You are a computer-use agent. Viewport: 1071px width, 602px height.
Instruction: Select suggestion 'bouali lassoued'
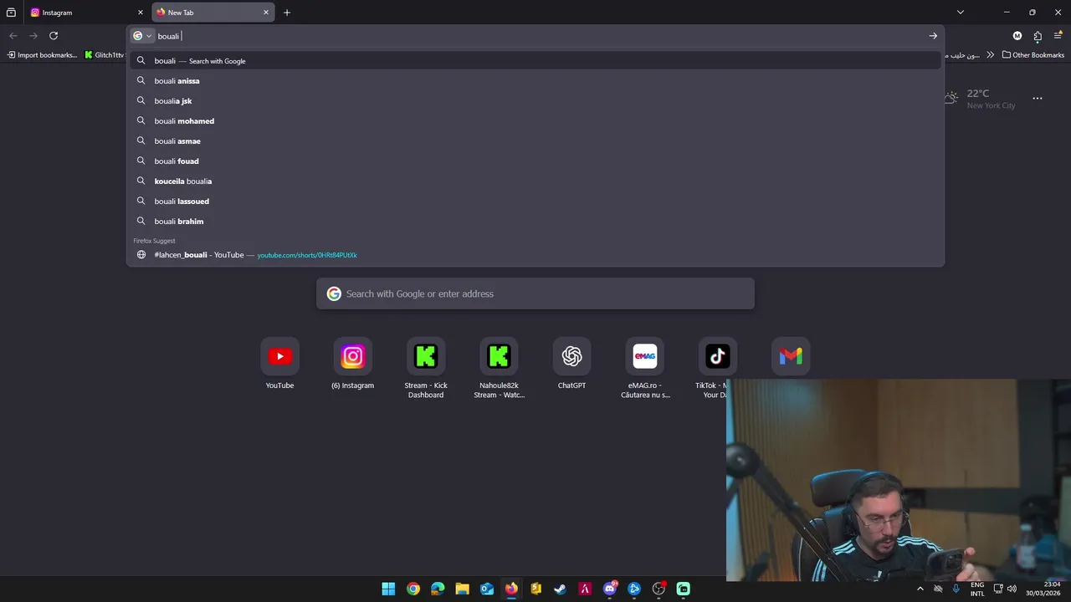coord(535,202)
